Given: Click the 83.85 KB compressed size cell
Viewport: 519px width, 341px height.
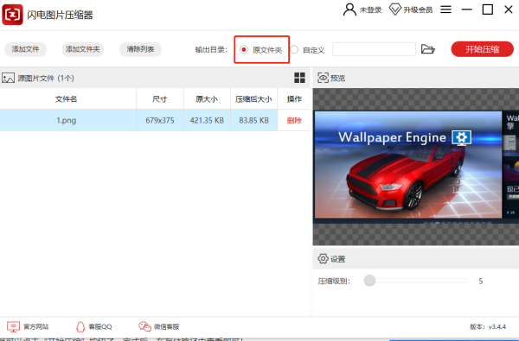Looking at the screenshot, I should 253,120.
